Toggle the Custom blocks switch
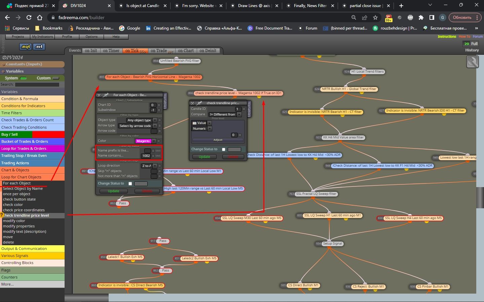 (x=56, y=78)
